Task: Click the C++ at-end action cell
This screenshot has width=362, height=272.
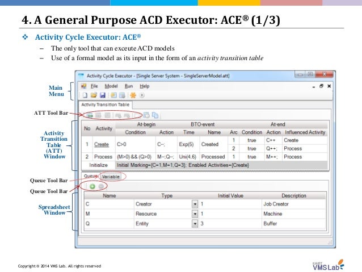Action: point(273,140)
